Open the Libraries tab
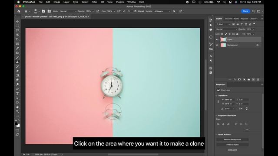Viewport: 278px width, 156px height. pyautogui.click(x=253, y=19)
